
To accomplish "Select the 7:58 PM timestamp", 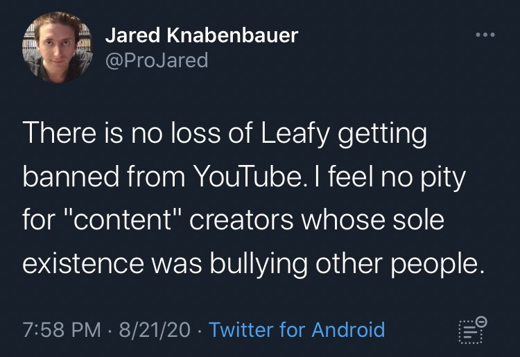I will coord(62,330).
